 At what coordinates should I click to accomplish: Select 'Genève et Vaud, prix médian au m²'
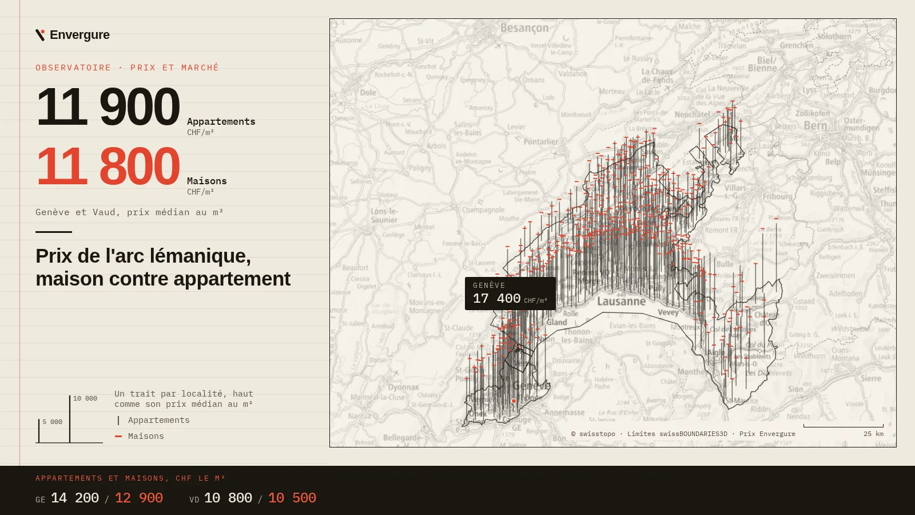coord(129,212)
